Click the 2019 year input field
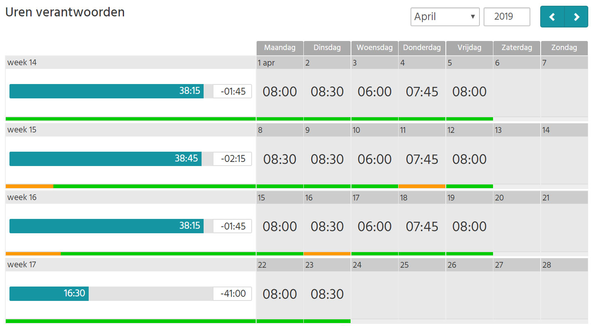594x330 pixels. point(507,17)
